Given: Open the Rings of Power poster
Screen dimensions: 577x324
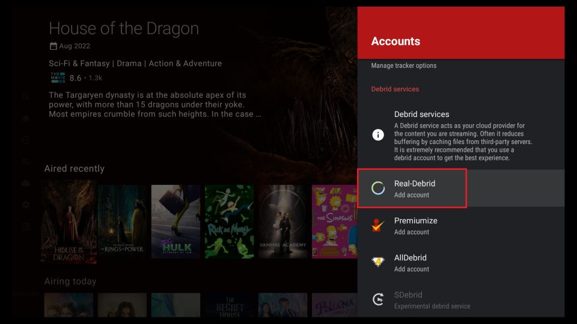Looking at the screenshot, I should (123, 221).
